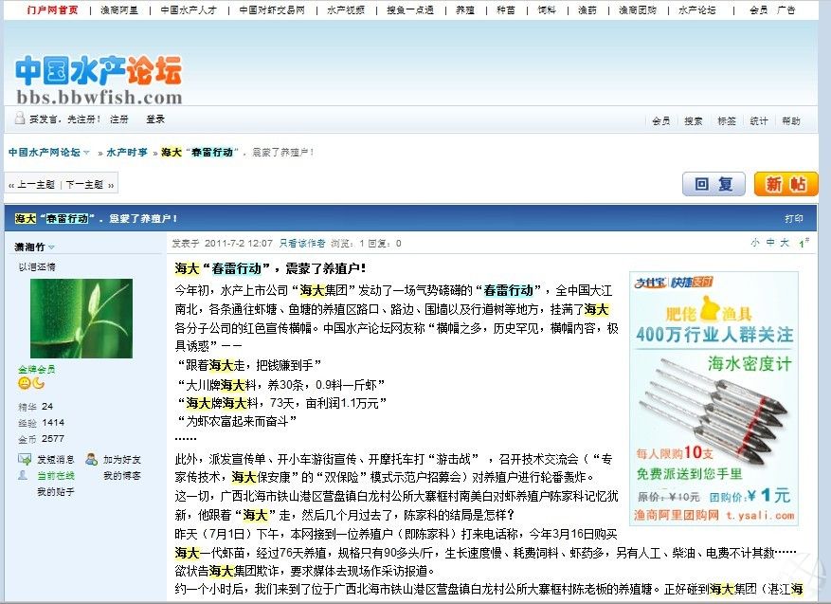This screenshot has width=831, height=604.
Task: Open 帮助 in the forum toolbar
Action: (x=791, y=121)
